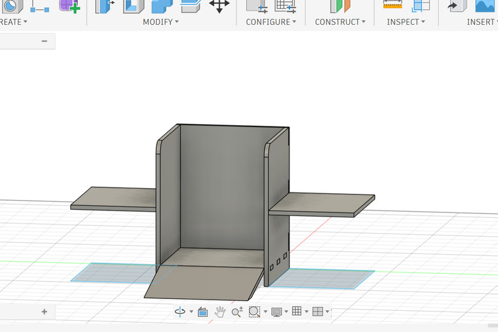Select the Offset Face tool icon
Viewport: 498px width, 332px height.
pos(190,6)
